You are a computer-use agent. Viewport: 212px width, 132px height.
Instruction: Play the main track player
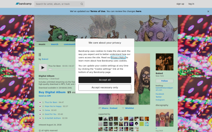tap(43, 68)
